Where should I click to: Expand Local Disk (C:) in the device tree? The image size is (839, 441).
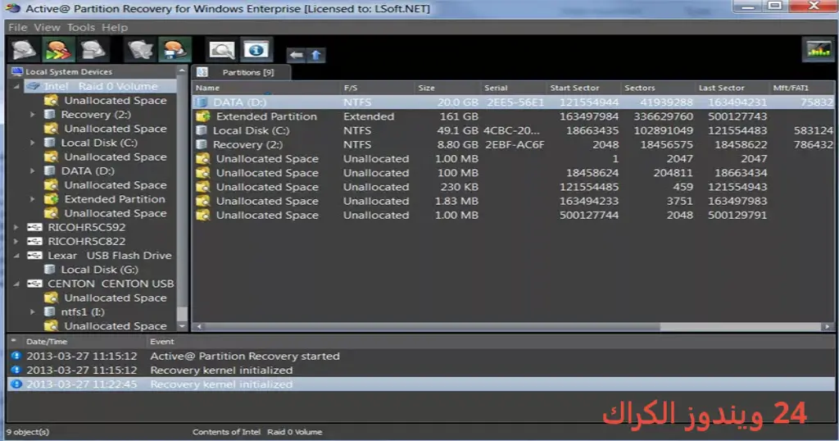[x=33, y=143]
